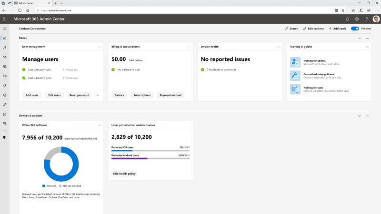Open Customized setup guidance wrench icon
Viewport: 381px width, 214px height.
click(x=295, y=76)
